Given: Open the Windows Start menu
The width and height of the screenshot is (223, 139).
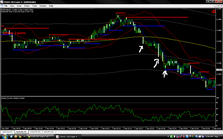Looking at the screenshot, I should click(x=5, y=137).
